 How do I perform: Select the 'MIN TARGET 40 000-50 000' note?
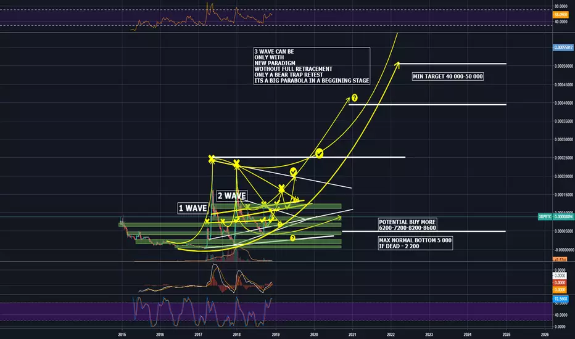[x=448, y=76]
